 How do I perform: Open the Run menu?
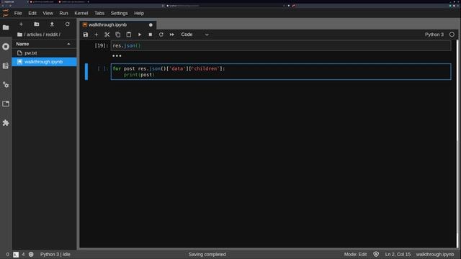(63, 13)
